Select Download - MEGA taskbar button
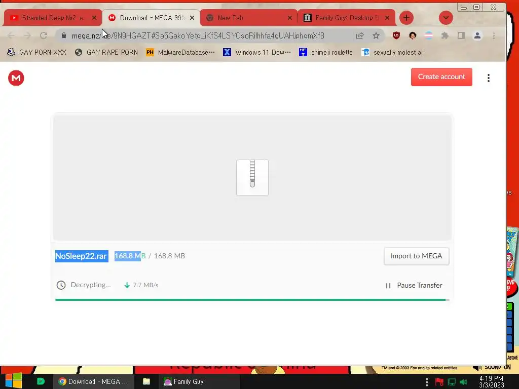Image resolution: width=519 pixels, height=389 pixels. [x=94, y=381]
